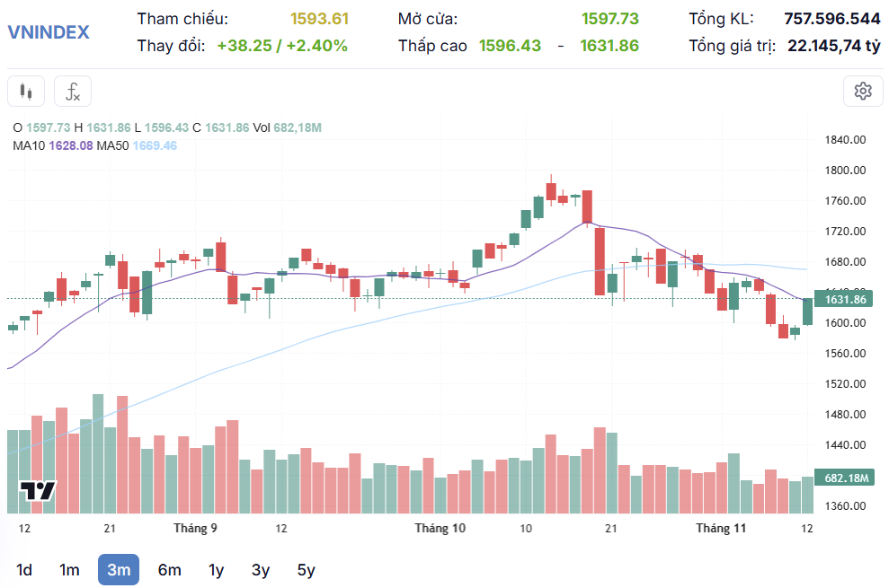The width and height of the screenshot is (889, 588).
Task: Click the Tháng 9 date axis label
Action: pyautogui.click(x=195, y=529)
